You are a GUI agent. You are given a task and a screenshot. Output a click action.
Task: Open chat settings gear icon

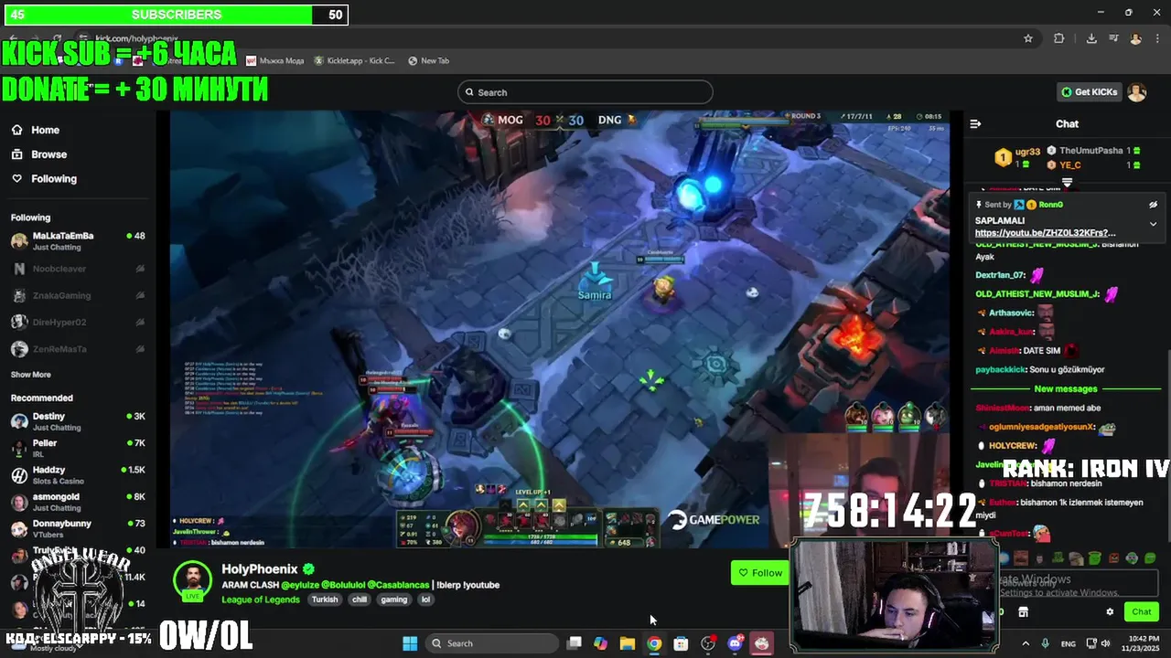tap(1110, 611)
